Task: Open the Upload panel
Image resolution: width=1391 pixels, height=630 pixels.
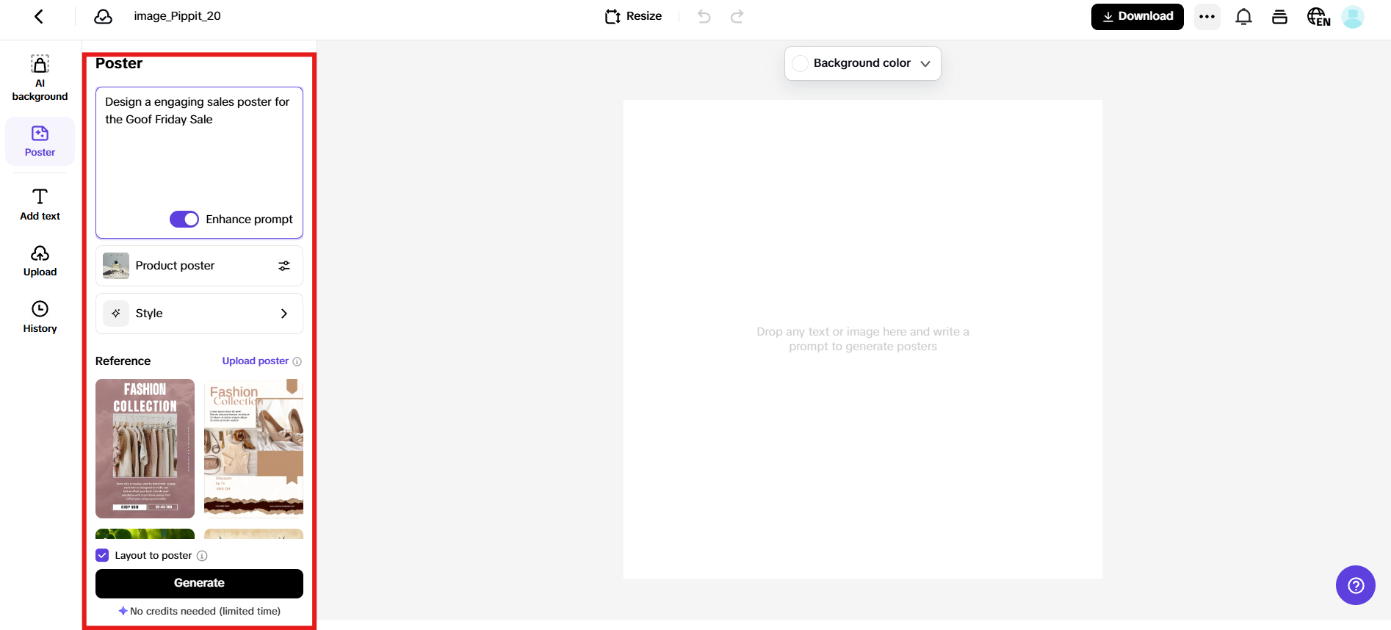Action: point(40,261)
